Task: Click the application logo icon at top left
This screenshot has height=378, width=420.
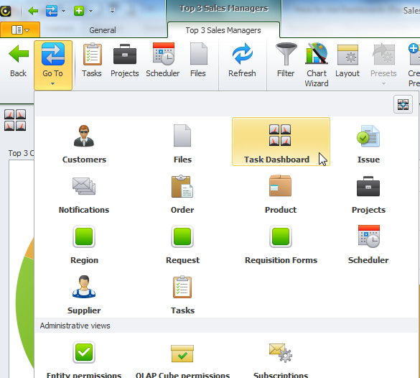Action: [5, 11]
